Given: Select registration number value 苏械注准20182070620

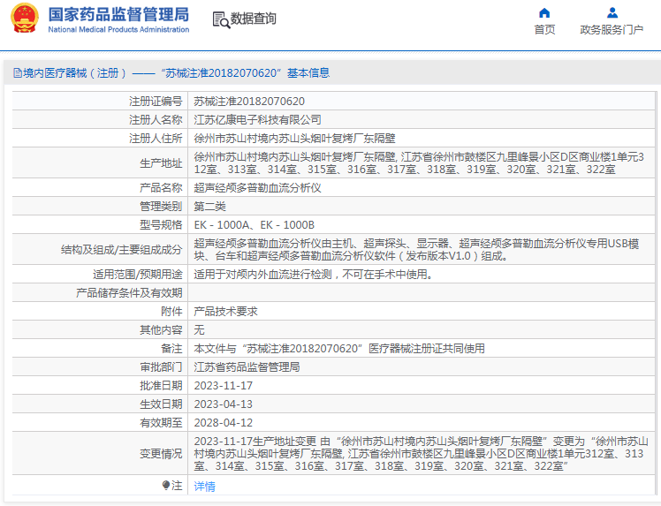Looking at the screenshot, I should [x=249, y=102].
